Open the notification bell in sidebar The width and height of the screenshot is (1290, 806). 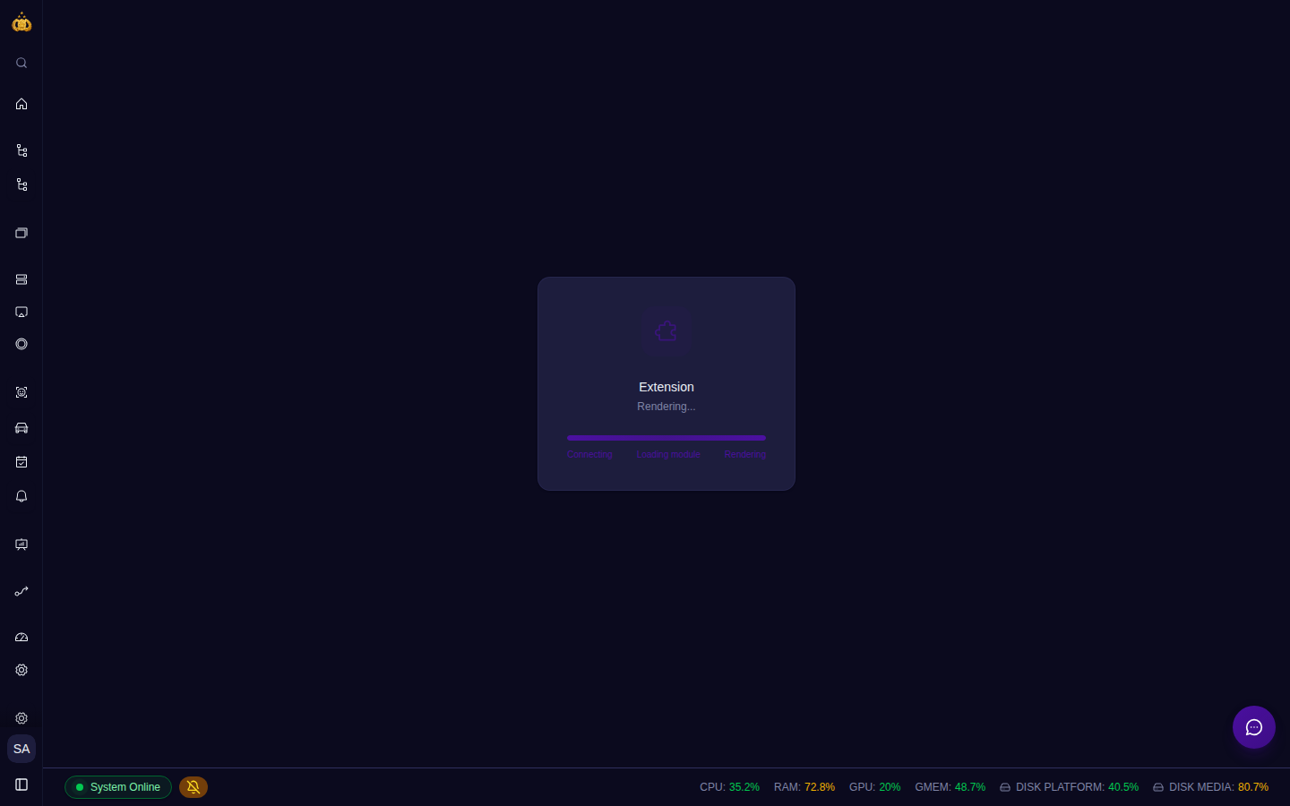click(x=21, y=496)
